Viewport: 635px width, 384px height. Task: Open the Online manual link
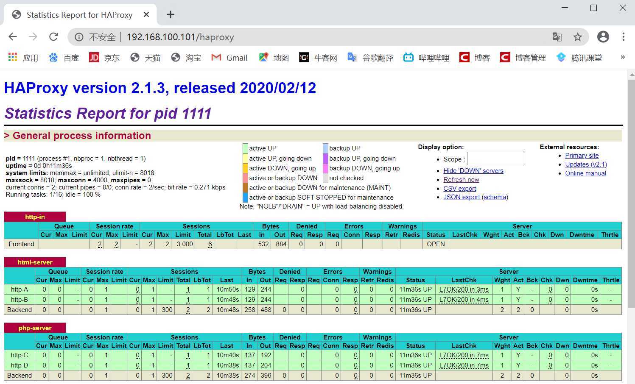(x=585, y=173)
